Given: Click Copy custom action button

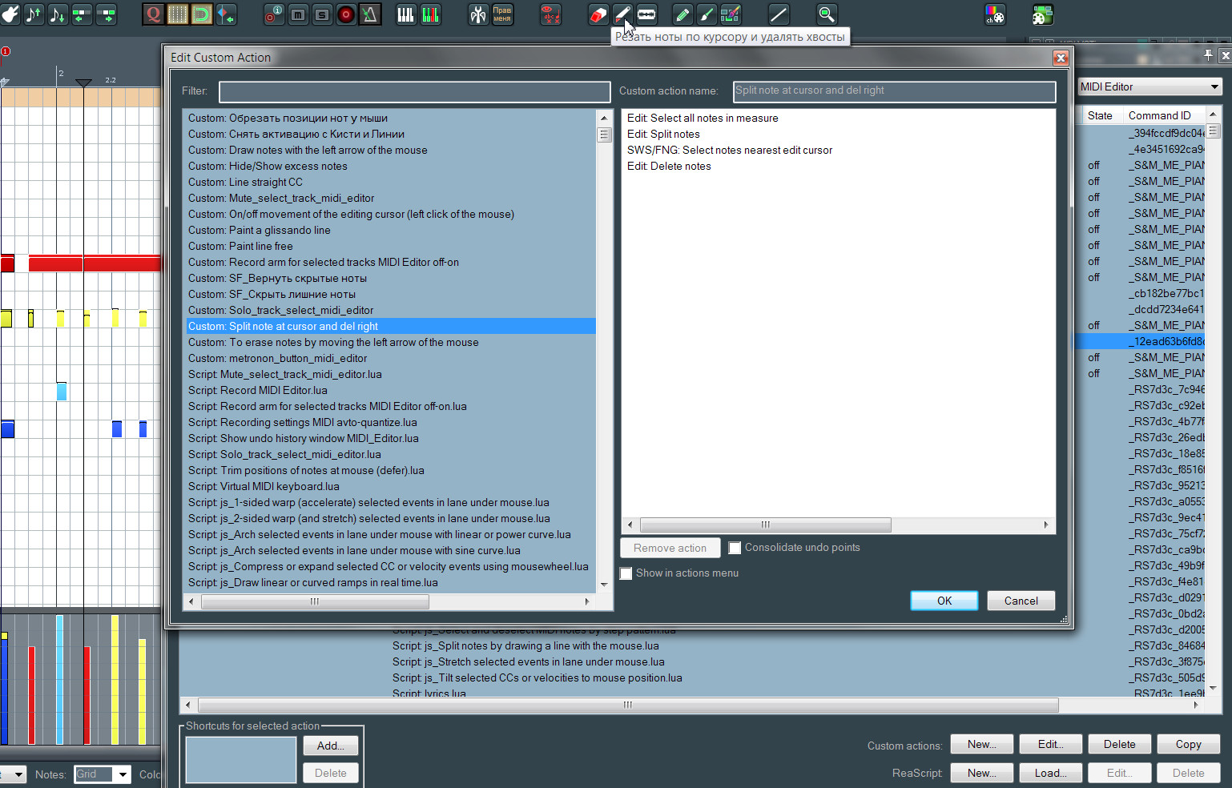Looking at the screenshot, I should 1189,744.
